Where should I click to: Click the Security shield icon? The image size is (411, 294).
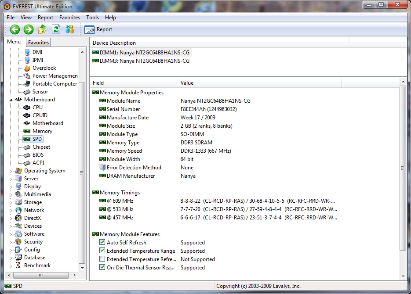point(18,242)
